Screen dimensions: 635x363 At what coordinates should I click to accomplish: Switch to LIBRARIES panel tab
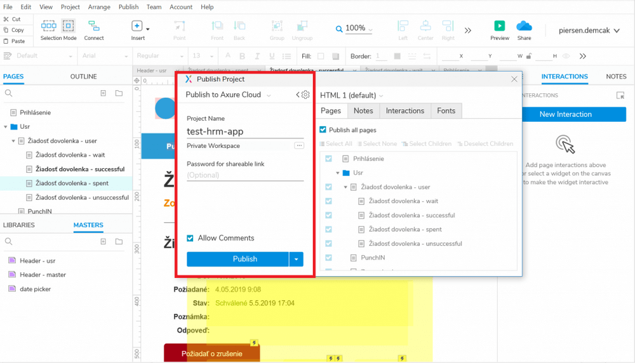19,225
